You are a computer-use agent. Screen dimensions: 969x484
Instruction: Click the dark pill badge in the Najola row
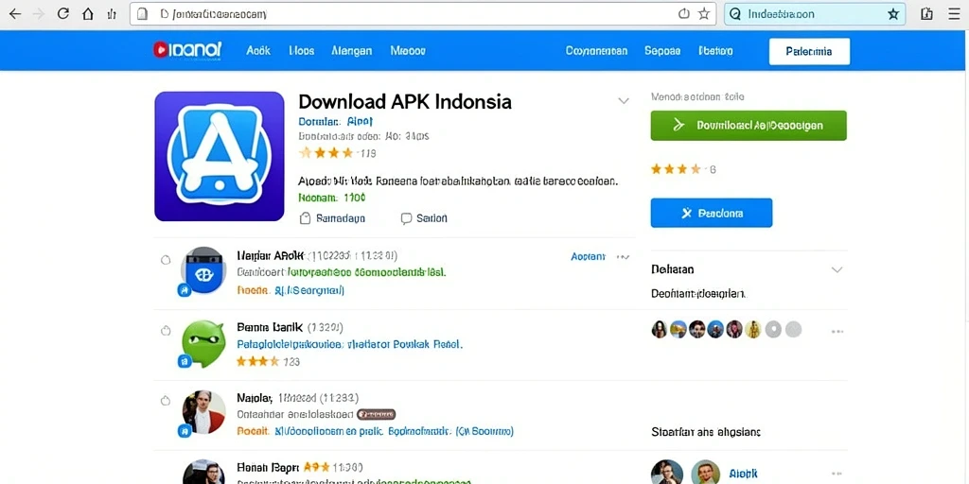(377, 414)
